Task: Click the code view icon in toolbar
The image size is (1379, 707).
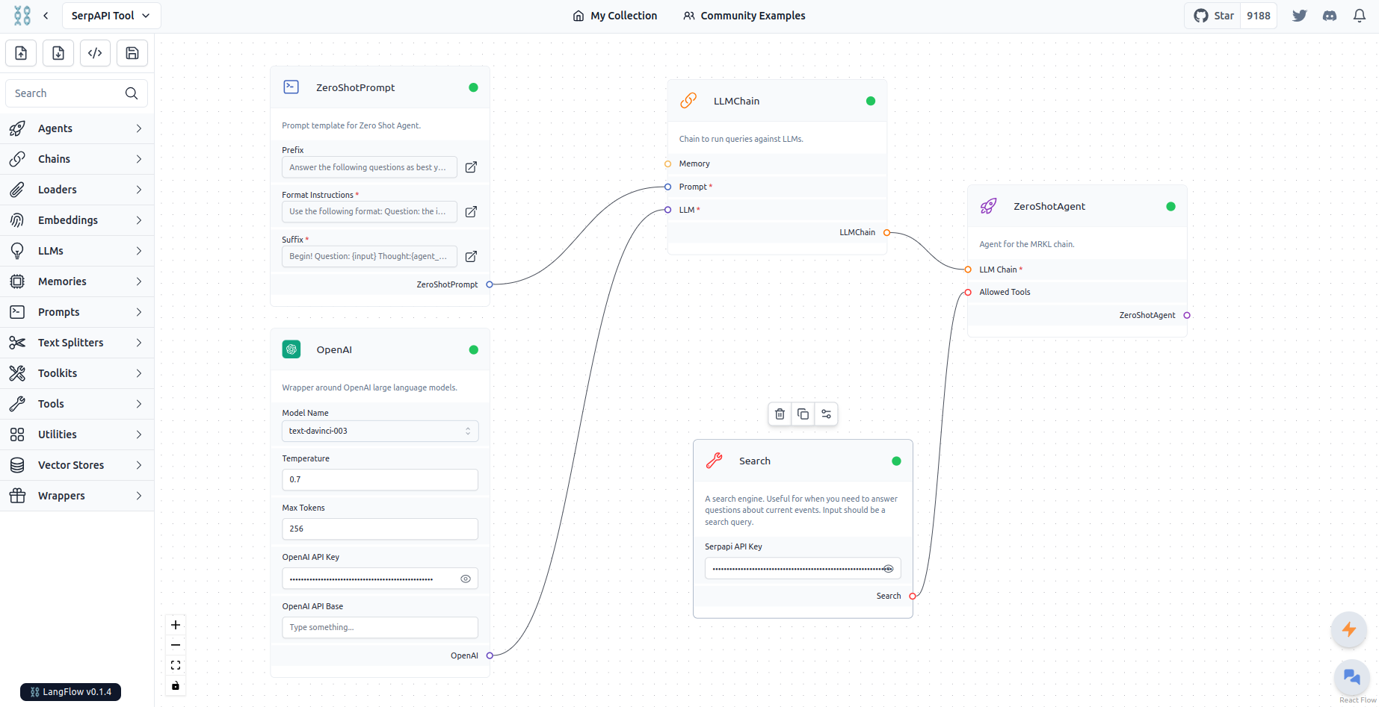Action: coord(95,53)
